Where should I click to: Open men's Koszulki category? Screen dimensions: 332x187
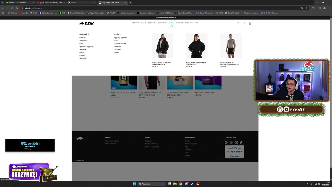[82, 38]
